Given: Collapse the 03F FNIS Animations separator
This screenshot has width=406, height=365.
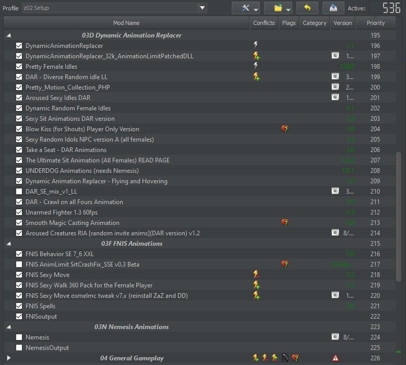Looking at the screenshot, I should point(9,244).
